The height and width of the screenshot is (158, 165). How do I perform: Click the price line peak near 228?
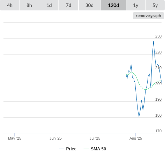pos(154,42)
